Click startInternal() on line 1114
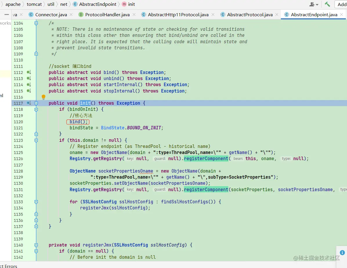The width and height of the screenshot is (347, 268). [123, 84]
